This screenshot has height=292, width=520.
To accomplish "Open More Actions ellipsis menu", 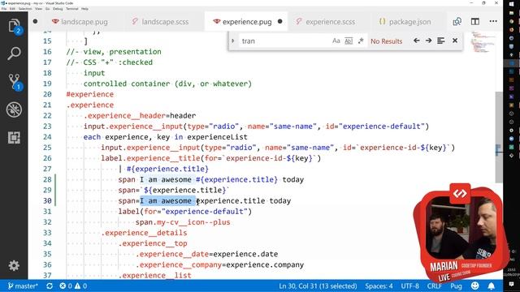I will click(493, 22).
